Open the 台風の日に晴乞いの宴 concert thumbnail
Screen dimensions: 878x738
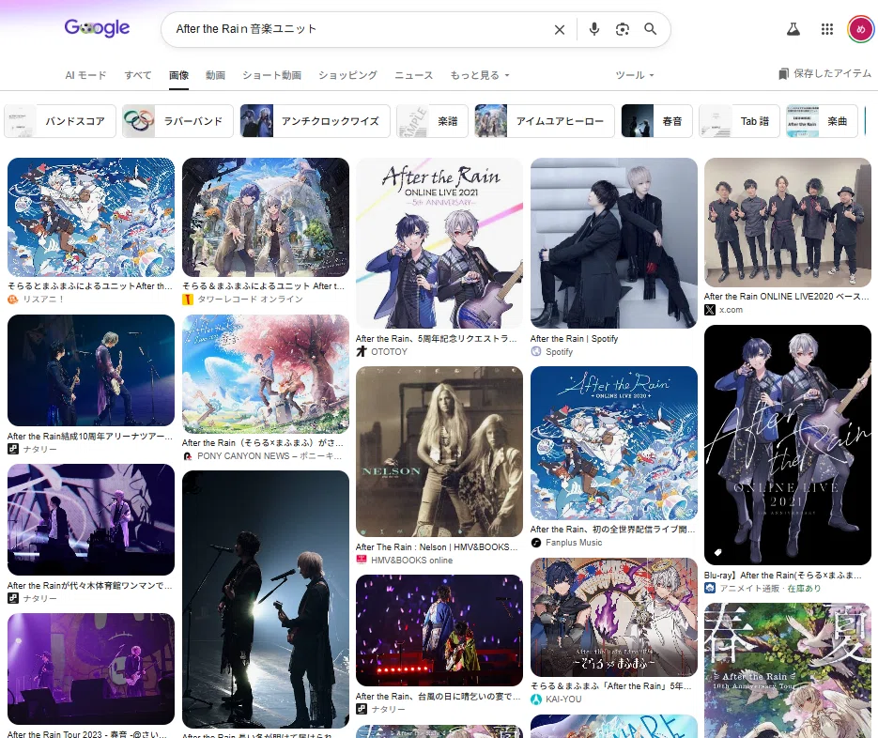tap(439, 630)
